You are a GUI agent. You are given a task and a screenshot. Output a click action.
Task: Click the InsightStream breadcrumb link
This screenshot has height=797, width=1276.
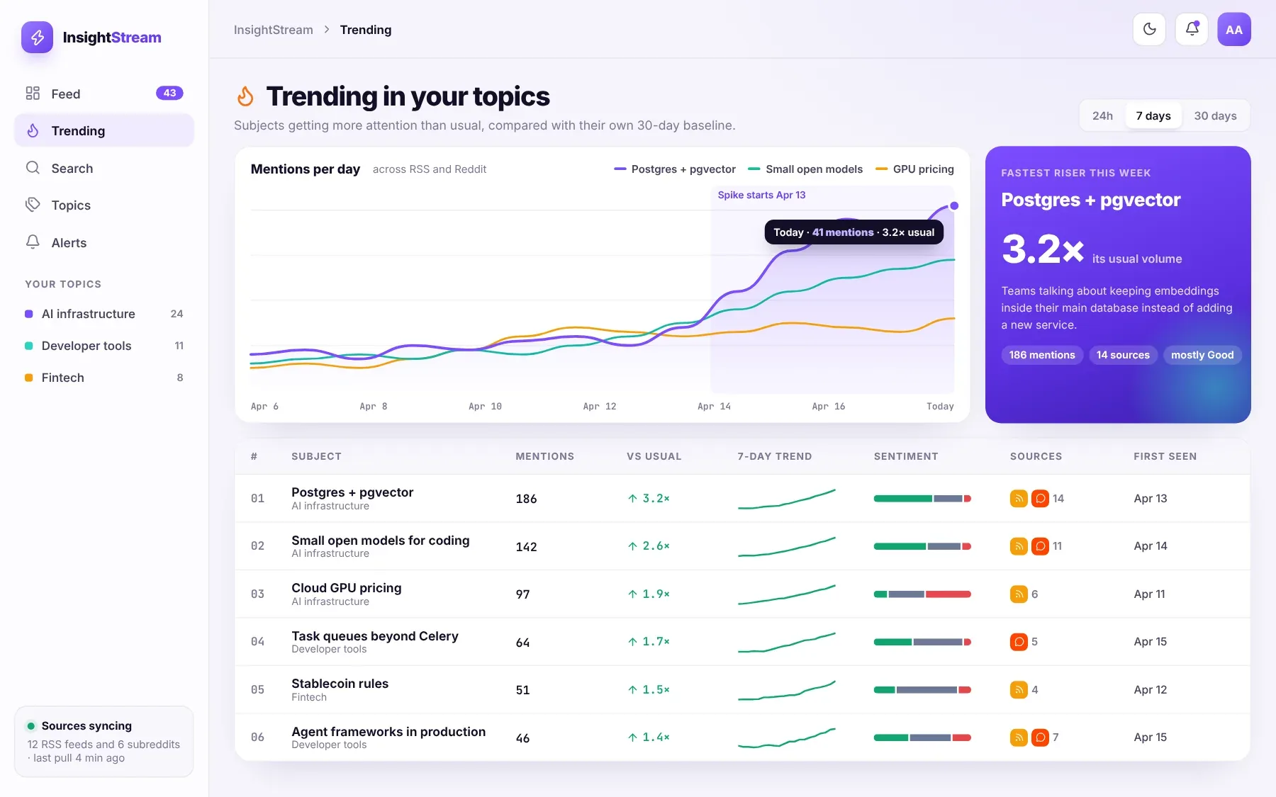tap(273, 30)
